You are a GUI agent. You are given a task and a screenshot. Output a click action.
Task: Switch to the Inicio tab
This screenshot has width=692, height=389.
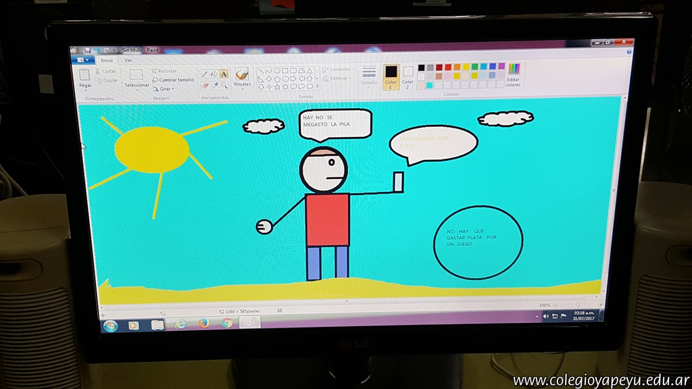(107, 60)
